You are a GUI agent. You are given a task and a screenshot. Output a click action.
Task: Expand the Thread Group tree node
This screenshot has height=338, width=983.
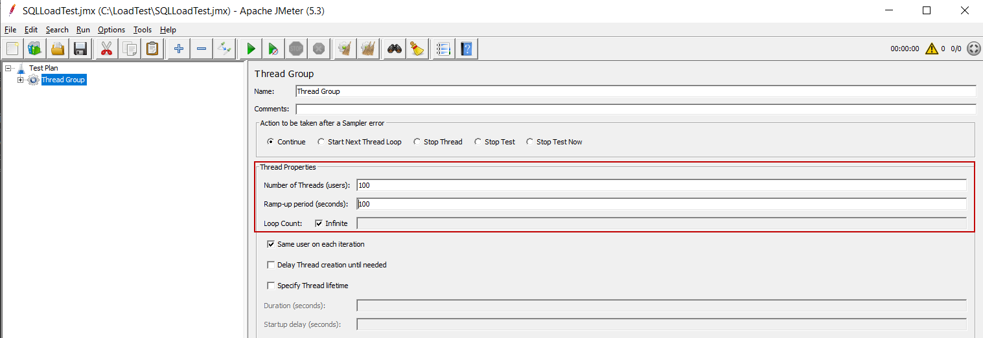coord(21,80)
